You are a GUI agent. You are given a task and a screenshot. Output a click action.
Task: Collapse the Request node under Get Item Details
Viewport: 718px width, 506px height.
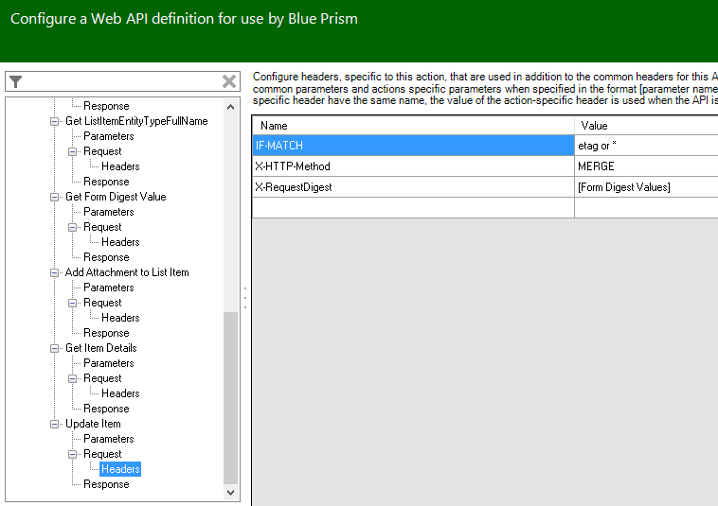73,378
